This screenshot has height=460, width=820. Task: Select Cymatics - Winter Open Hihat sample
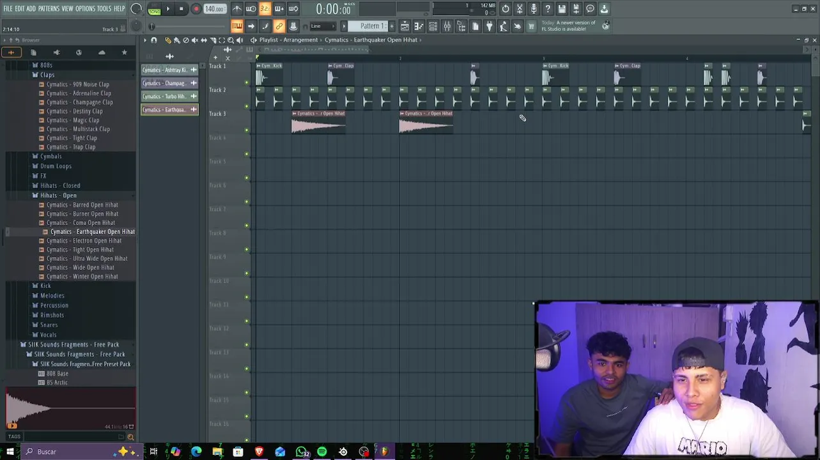coord(82,277)
